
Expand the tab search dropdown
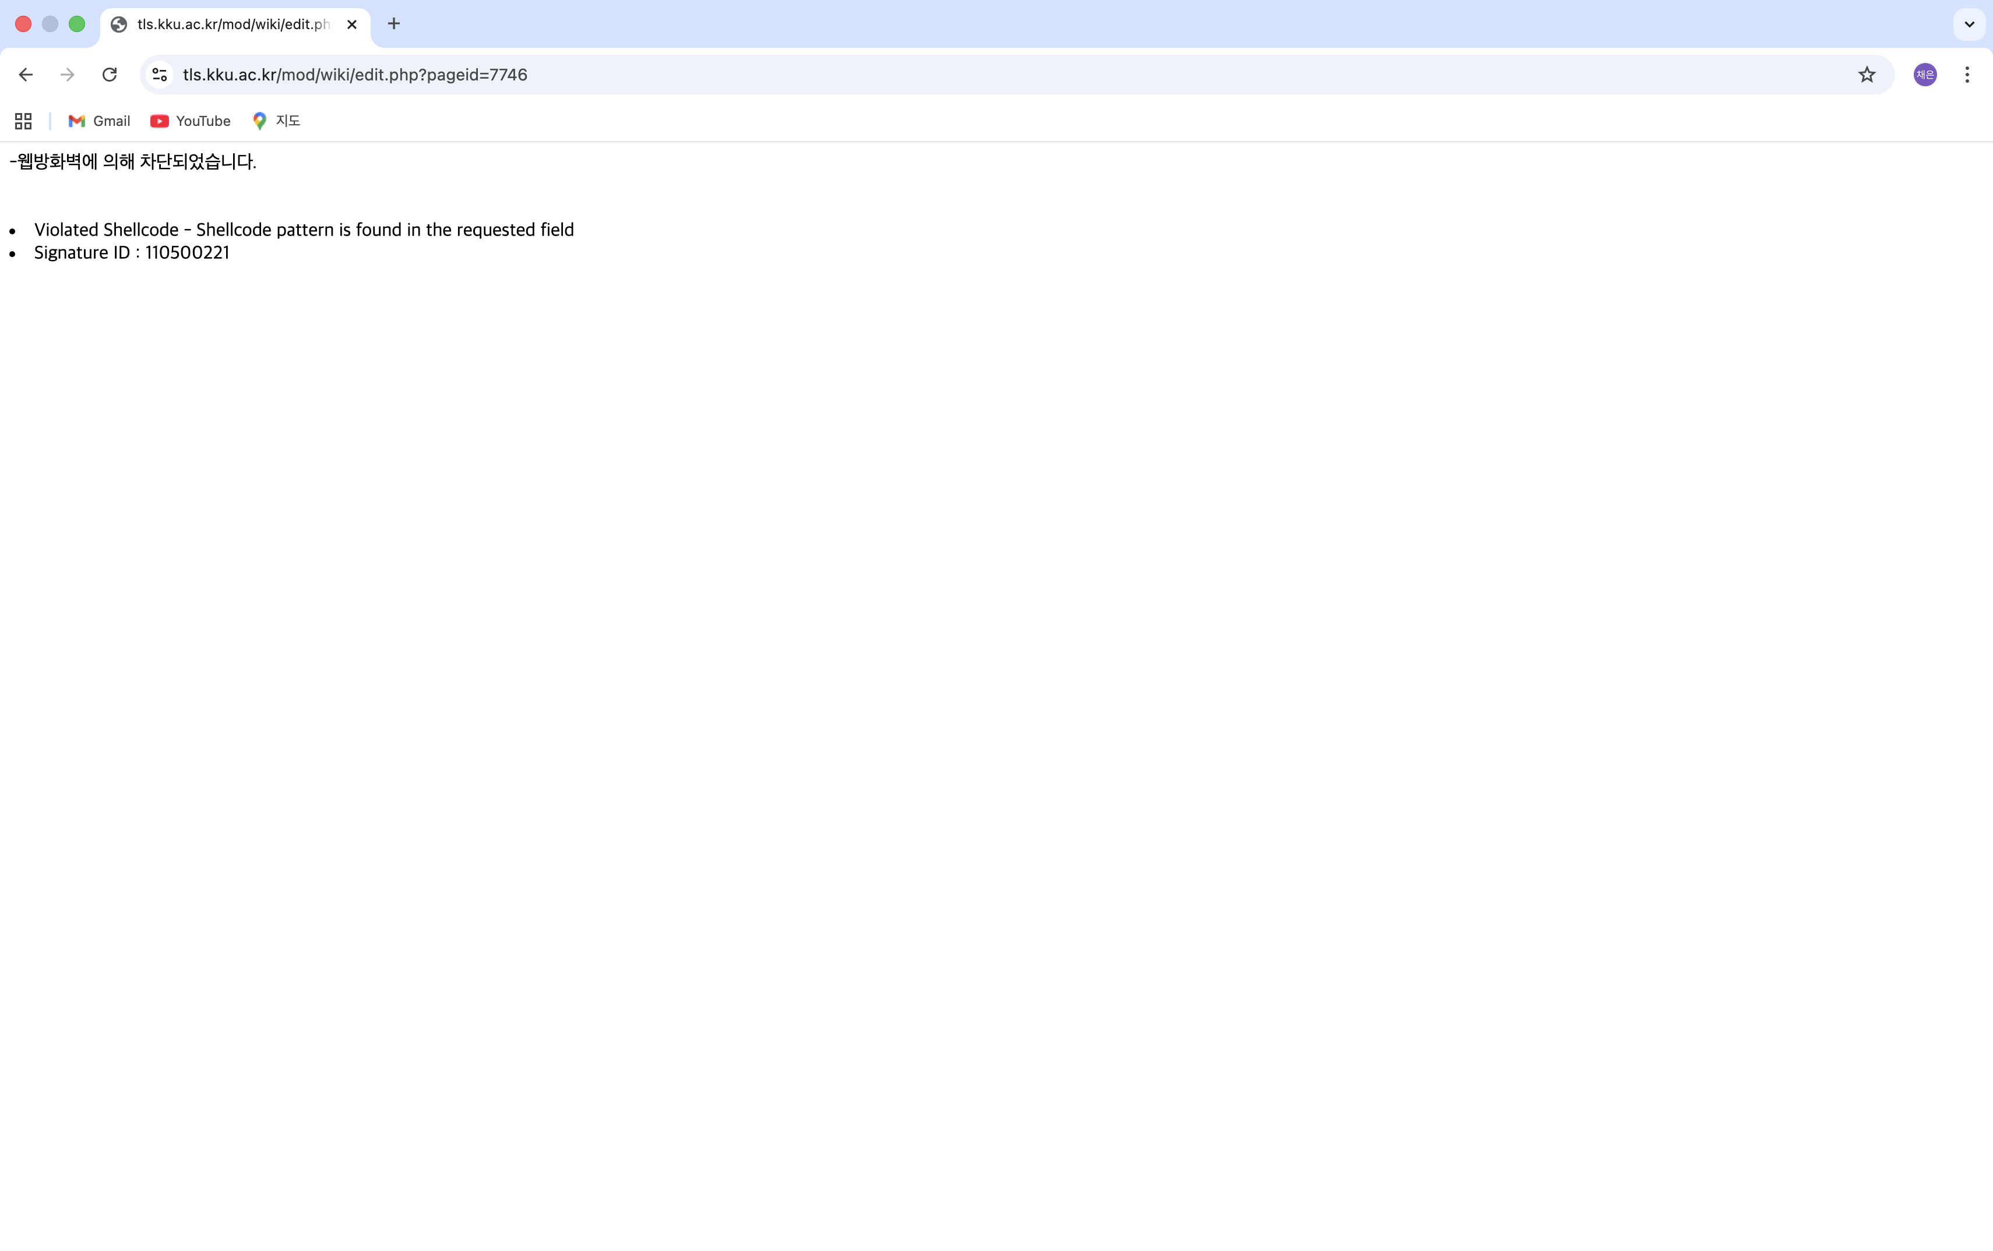[1969, 24]
